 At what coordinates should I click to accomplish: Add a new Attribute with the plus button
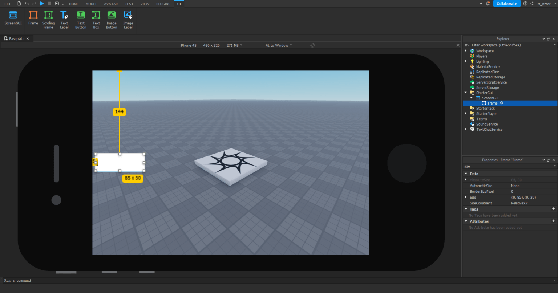point(554,221)
